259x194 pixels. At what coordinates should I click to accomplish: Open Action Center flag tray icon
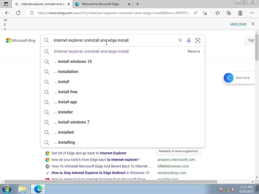coord(221,189)
